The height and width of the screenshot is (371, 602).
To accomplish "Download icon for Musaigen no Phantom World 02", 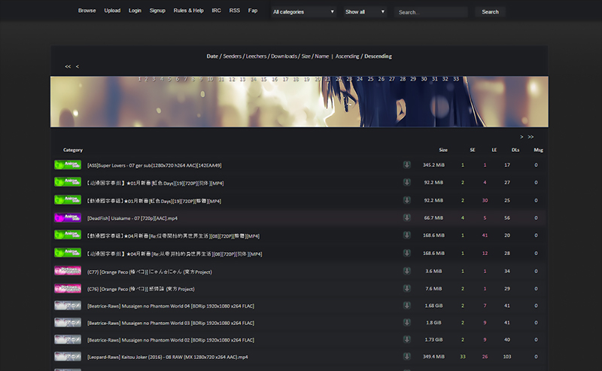I will click(406, 339).
